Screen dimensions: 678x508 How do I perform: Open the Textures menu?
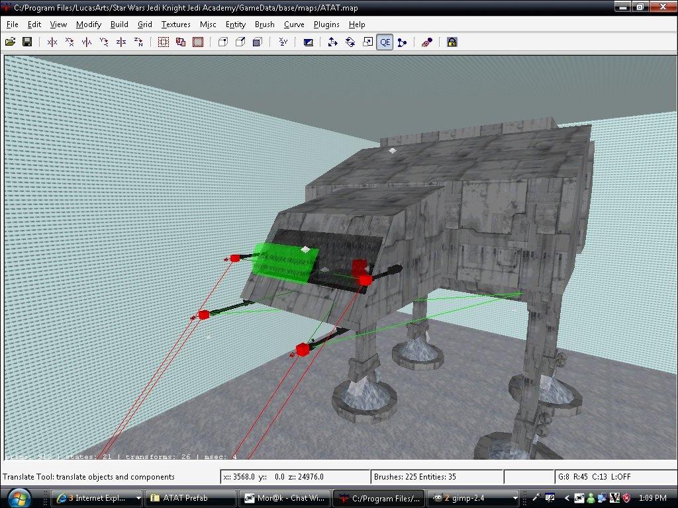point(175,24)
